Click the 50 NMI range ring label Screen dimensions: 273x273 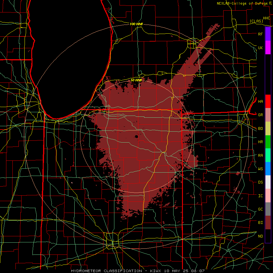coord(136,80)
